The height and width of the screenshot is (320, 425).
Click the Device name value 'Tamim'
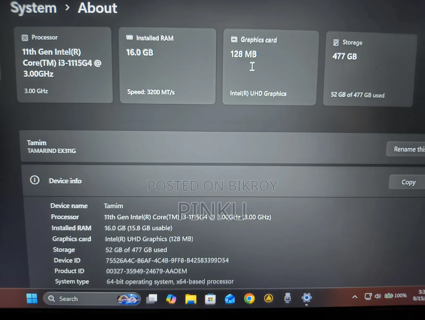tap(113, 206)
